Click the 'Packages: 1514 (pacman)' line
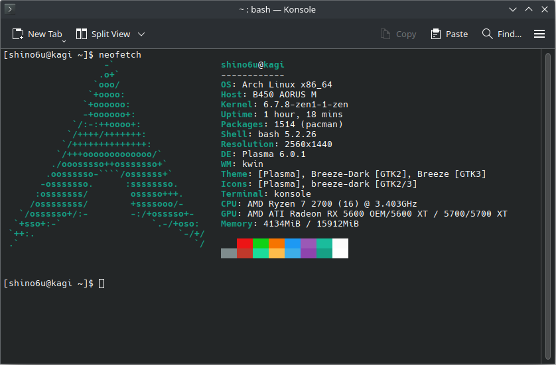The width and height of the screenshot is (556, 365). pyautogui.click(x=282, y=125)
